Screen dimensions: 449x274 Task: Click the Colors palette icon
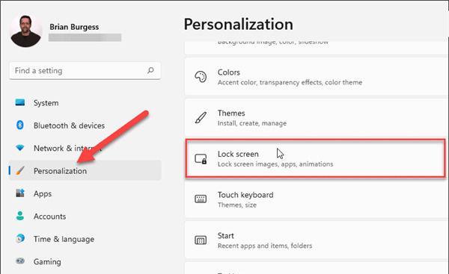(x=201, y=77)
